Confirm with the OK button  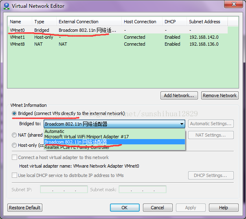(125, 208)
